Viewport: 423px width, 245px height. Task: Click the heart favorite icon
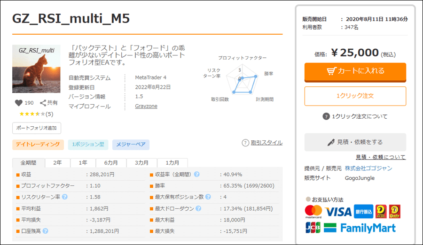click(19, 103)
